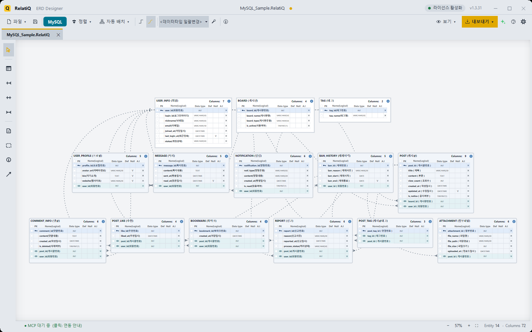This screenshot has height=332, width=532.
Task: Activate the dashed area selection tool
Action: [x=9, y=145]
